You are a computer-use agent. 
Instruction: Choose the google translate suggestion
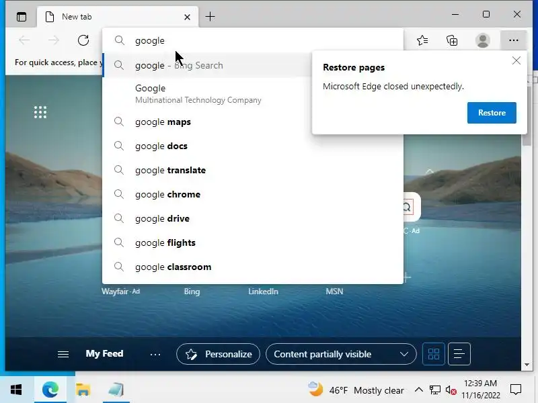pos(253,171)
